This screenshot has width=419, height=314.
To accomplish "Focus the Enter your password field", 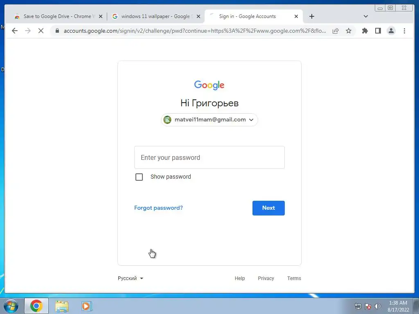I will (209, 157).
